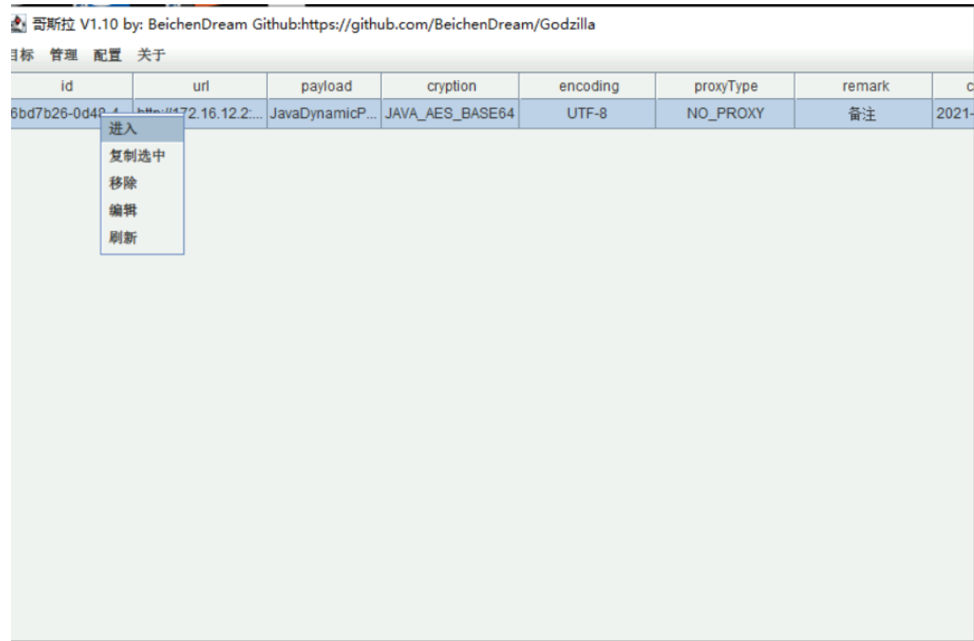This screenshot has width=974, height=641.
Task: Choose 刷新 from the context menu
Action: 142,238
